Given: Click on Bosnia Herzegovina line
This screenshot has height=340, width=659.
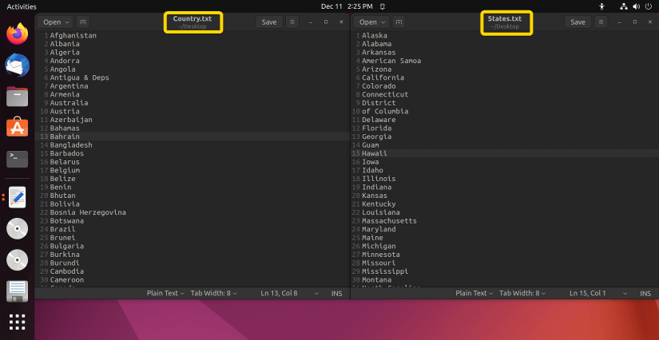Looking at the screenshot, I should point(88,212).
